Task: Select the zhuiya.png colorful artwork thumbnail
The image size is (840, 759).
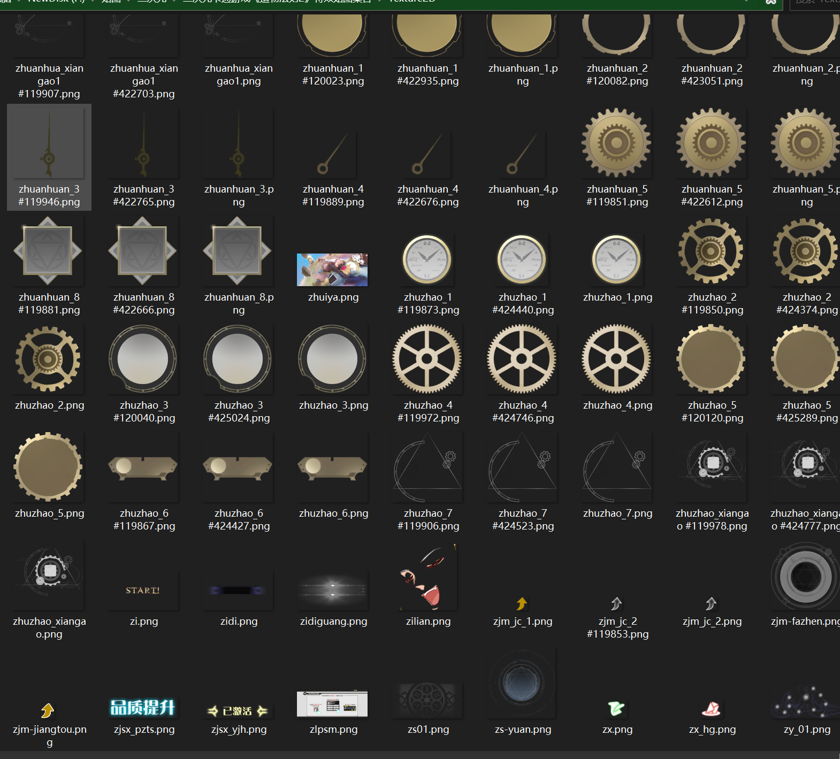Action: [332, 270]
